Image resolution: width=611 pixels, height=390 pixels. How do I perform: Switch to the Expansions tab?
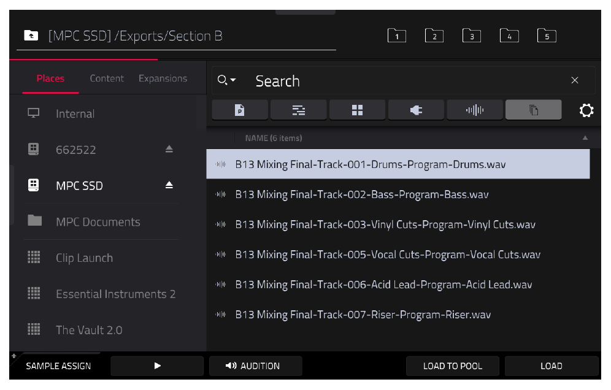point(163,78)
